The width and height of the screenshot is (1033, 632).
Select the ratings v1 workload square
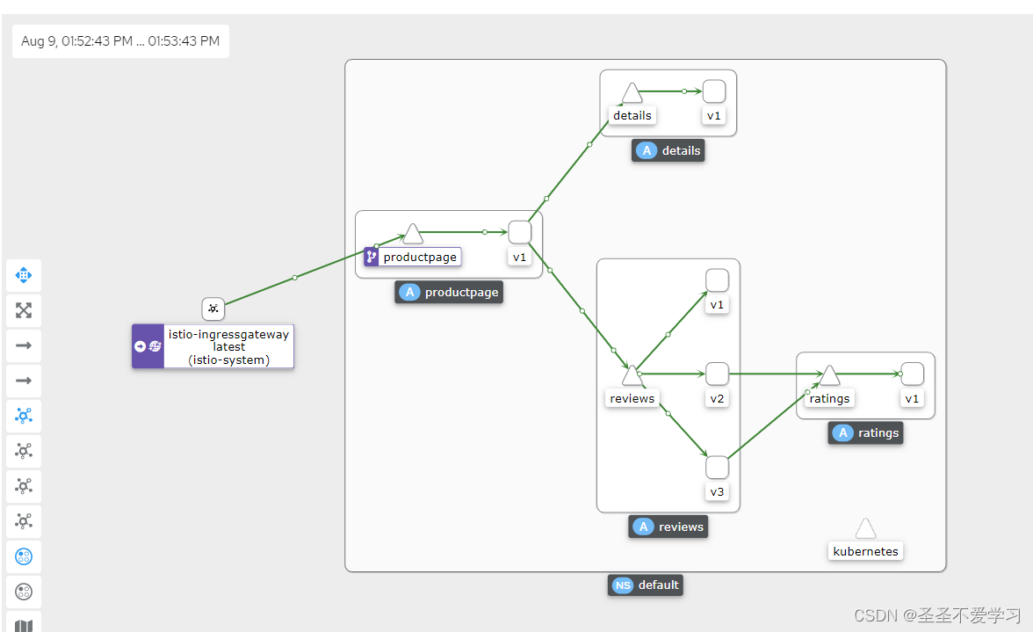912,374
